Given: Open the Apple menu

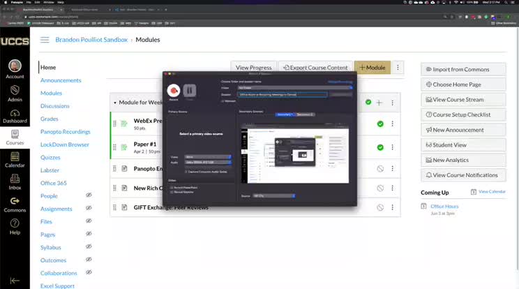Looking at the screenshot, I should click(6, 2).
